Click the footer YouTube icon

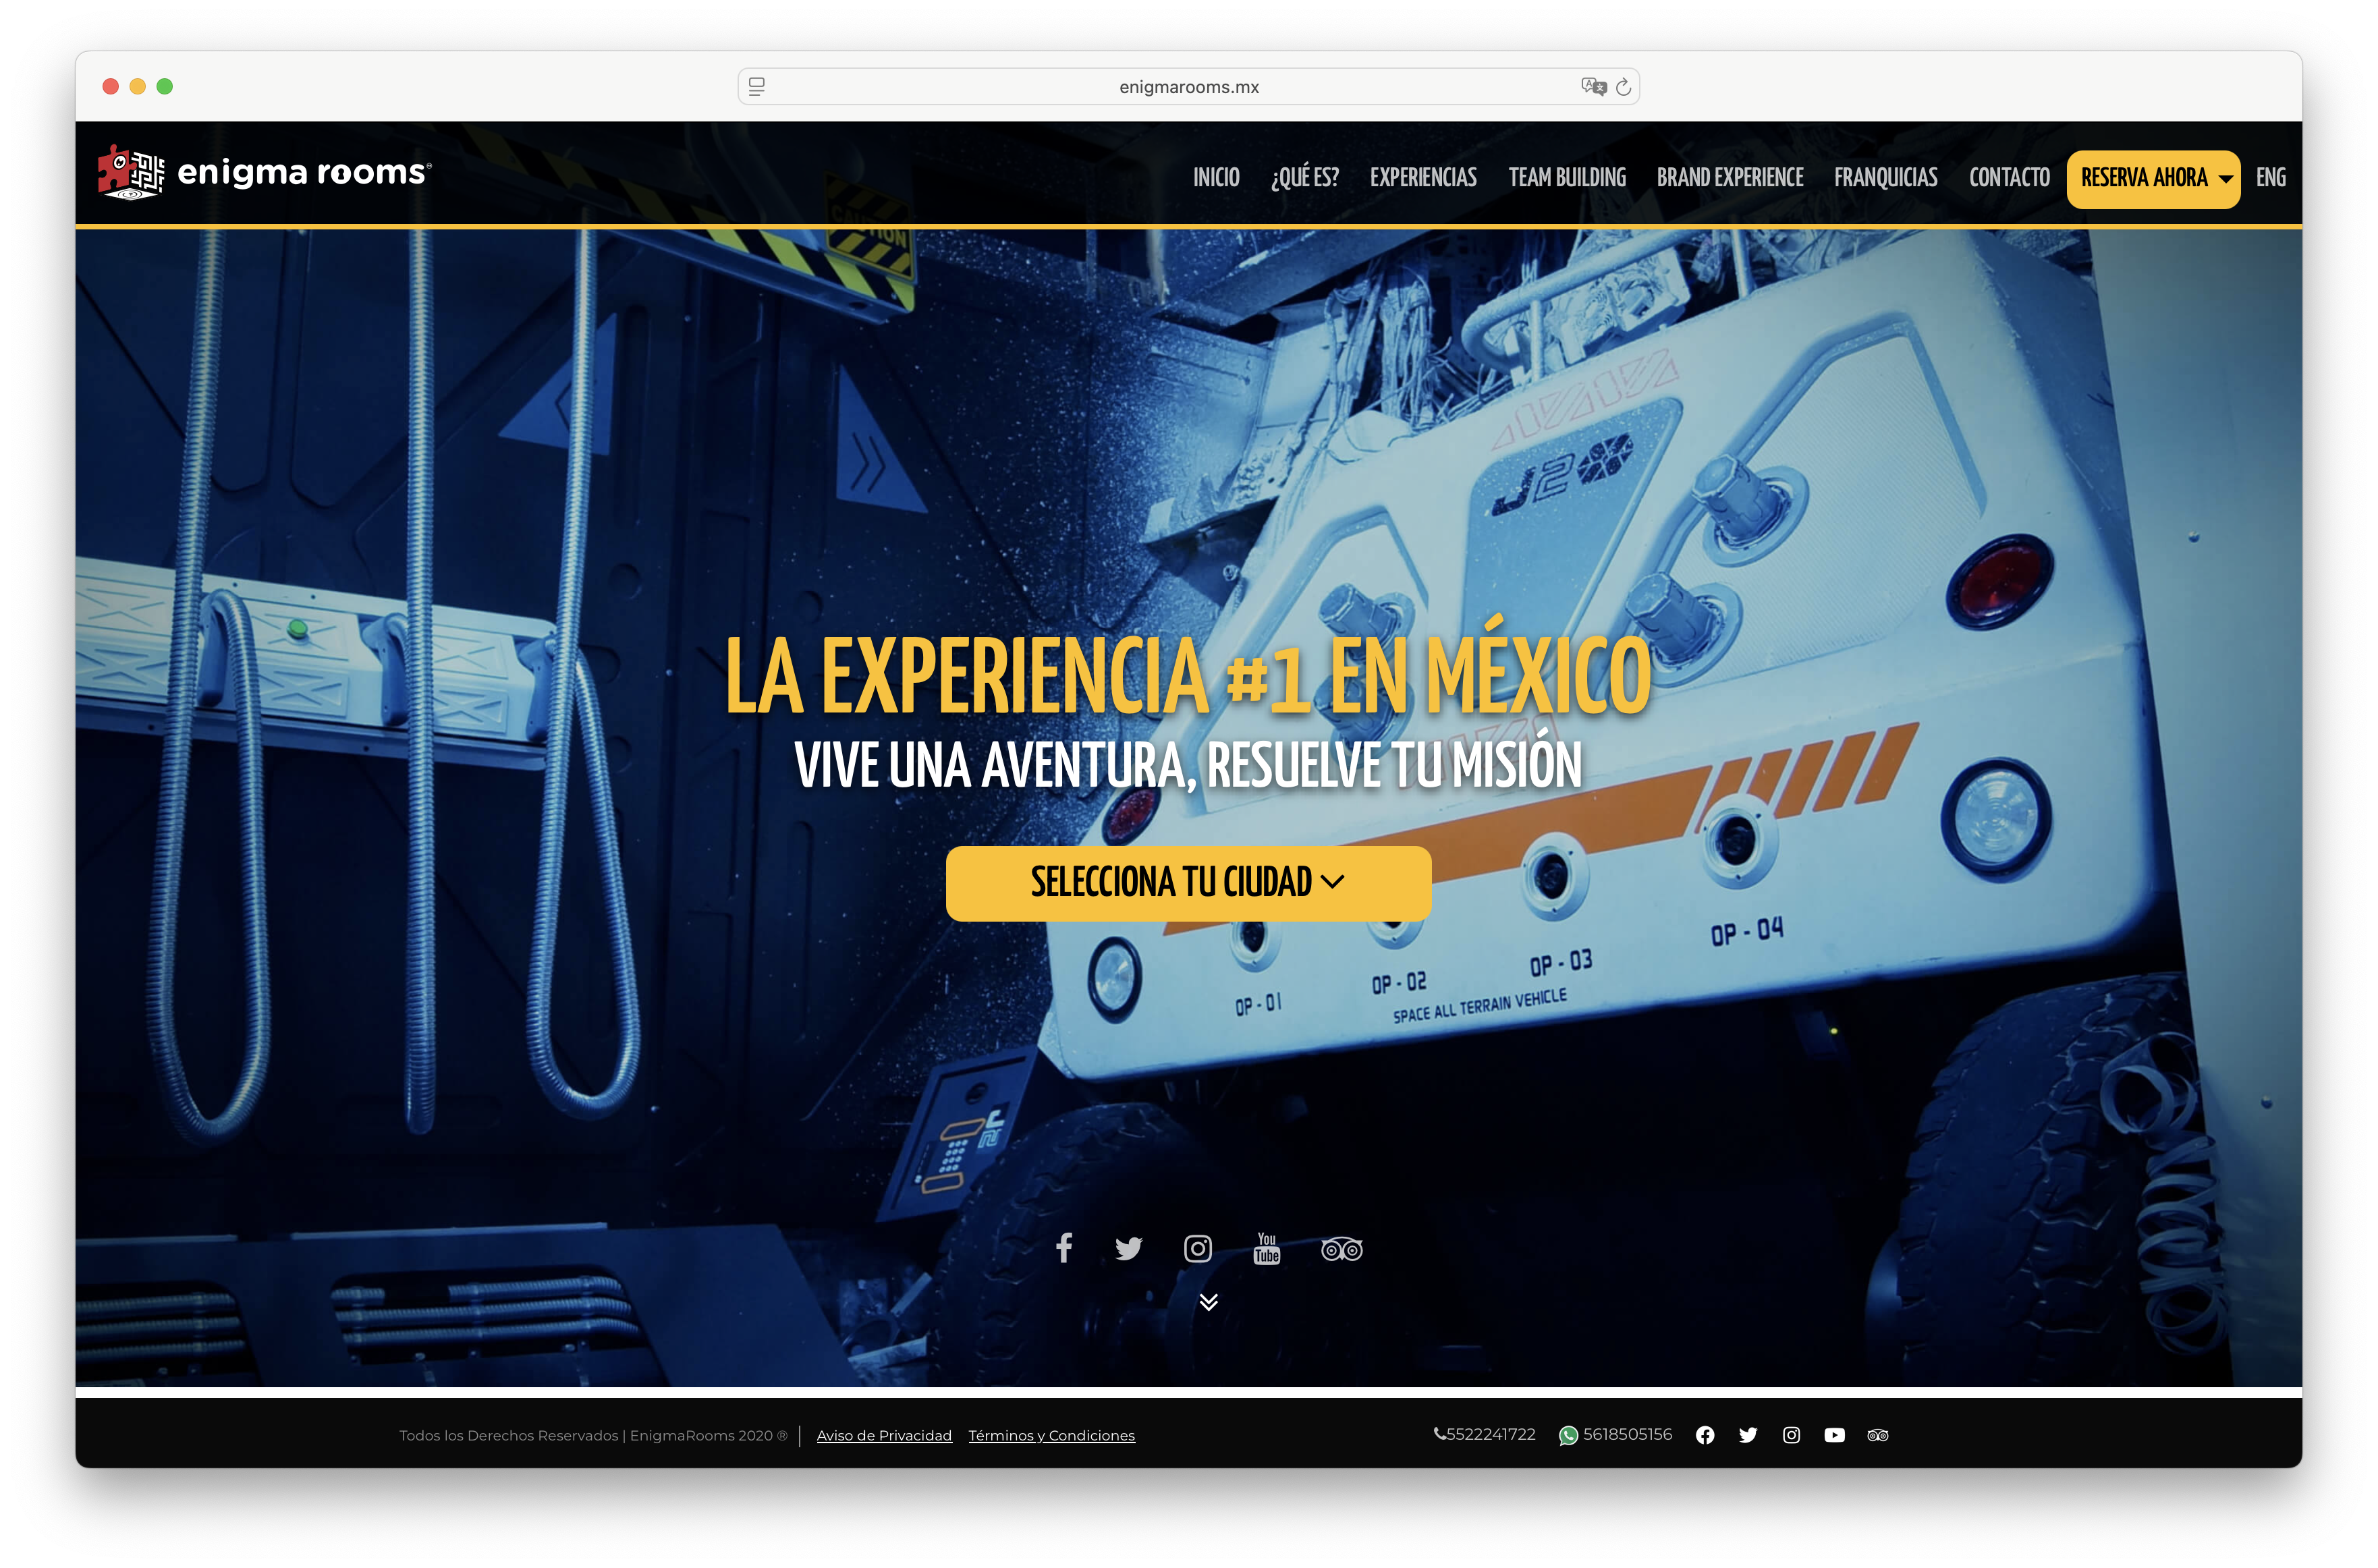point(1834,1435)
